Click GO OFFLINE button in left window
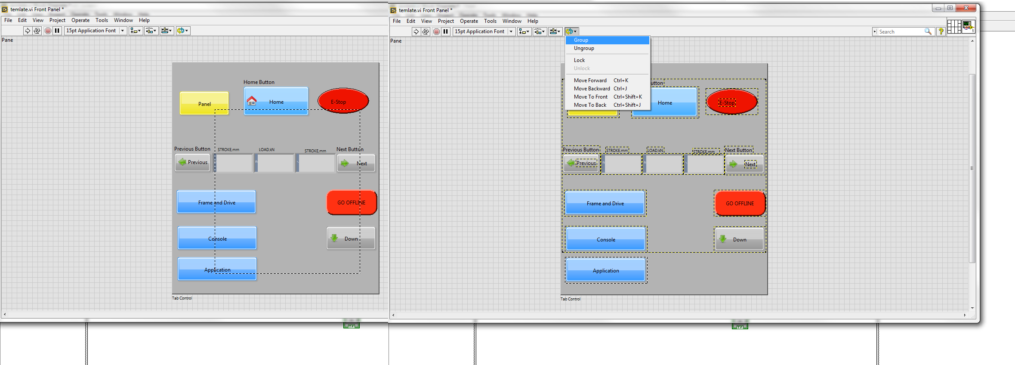 352,202
